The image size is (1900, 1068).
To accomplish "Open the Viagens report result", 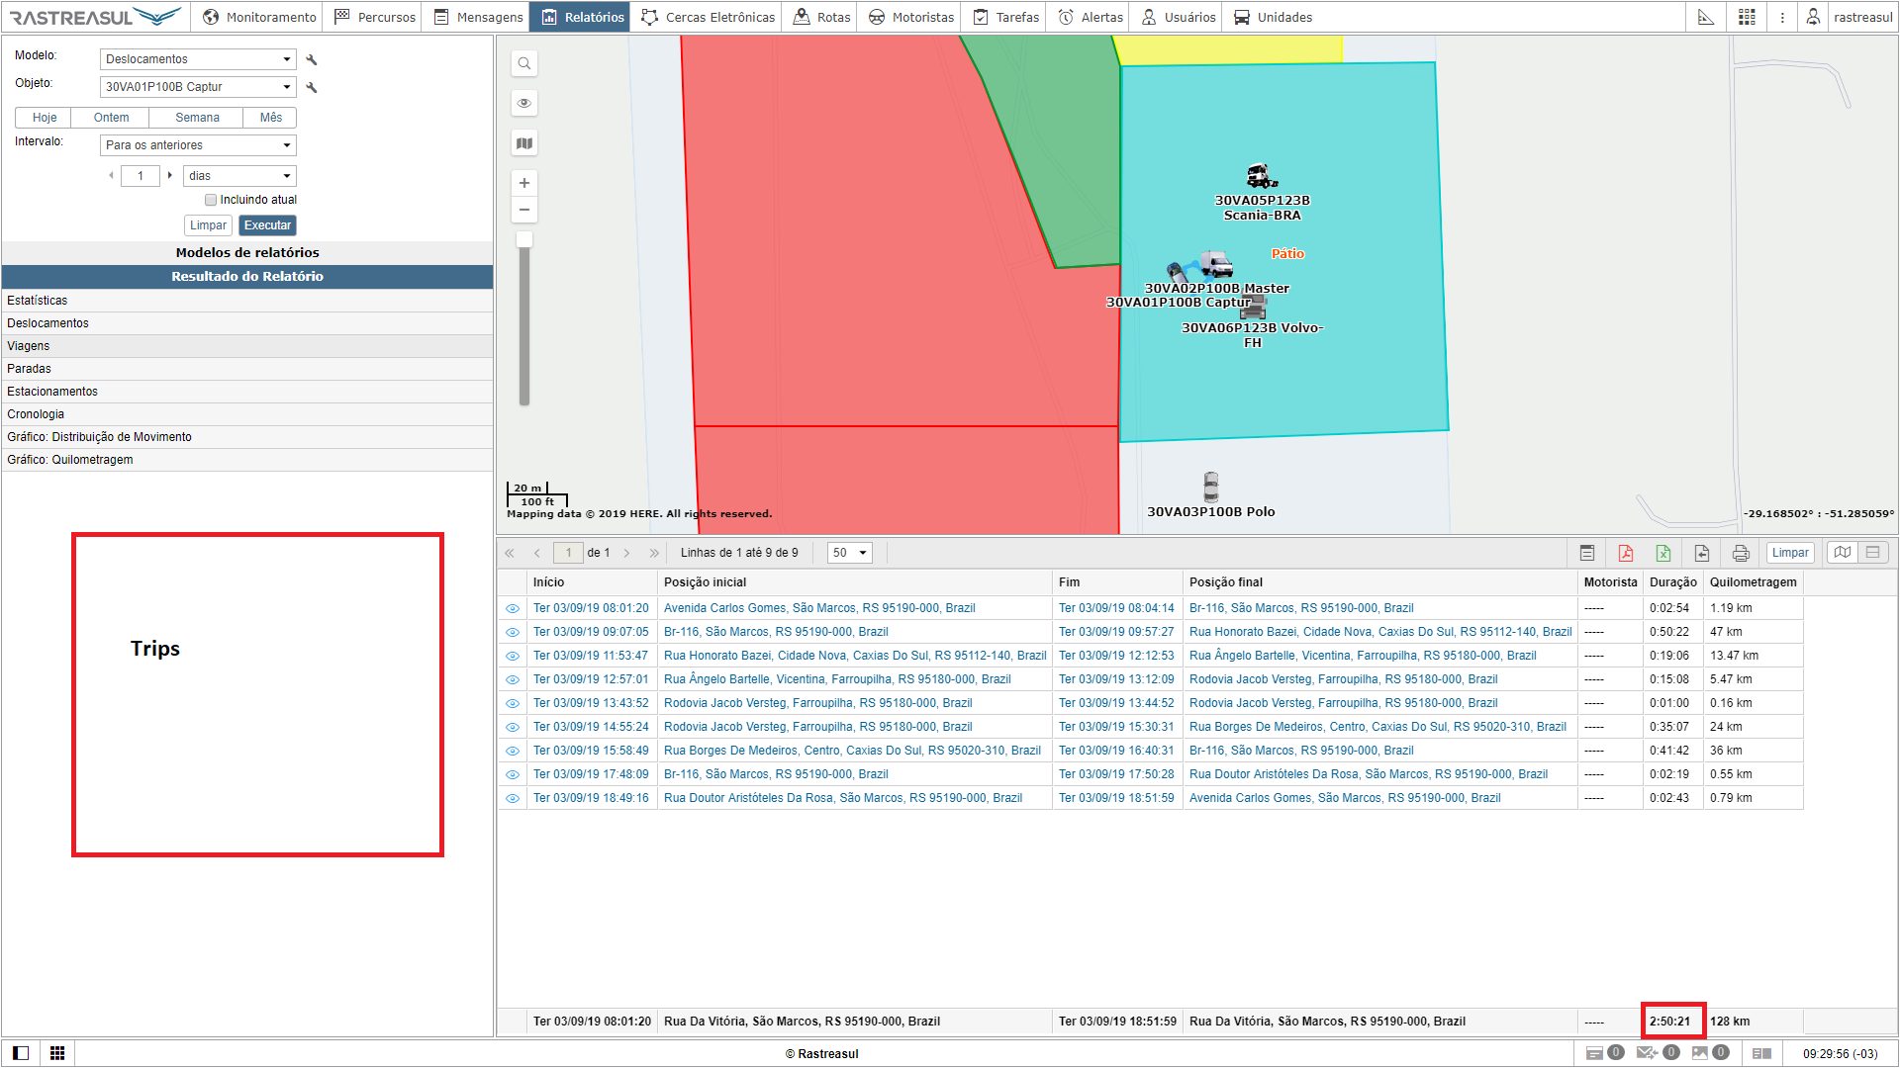I will pyautogui.click(x=29, y=346).
